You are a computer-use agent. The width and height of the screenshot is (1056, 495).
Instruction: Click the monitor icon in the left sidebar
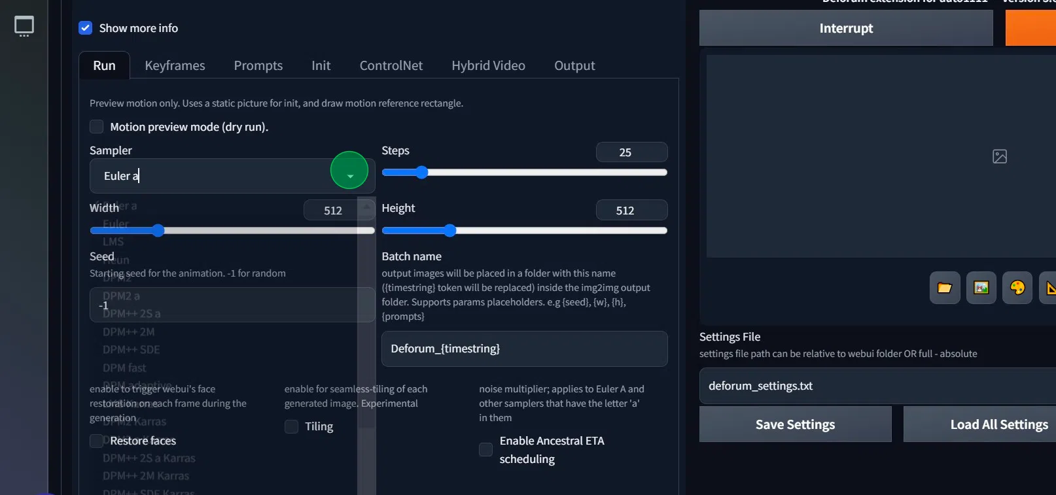[24, 26]
